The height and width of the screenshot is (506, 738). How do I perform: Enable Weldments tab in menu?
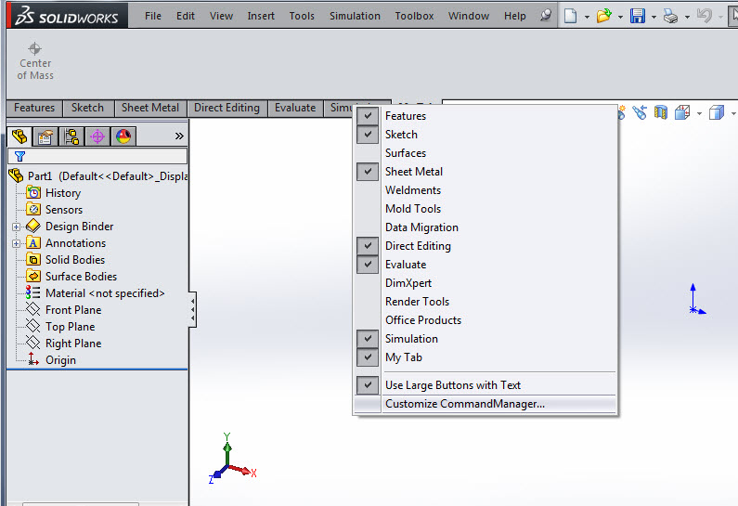click(485, 190)
